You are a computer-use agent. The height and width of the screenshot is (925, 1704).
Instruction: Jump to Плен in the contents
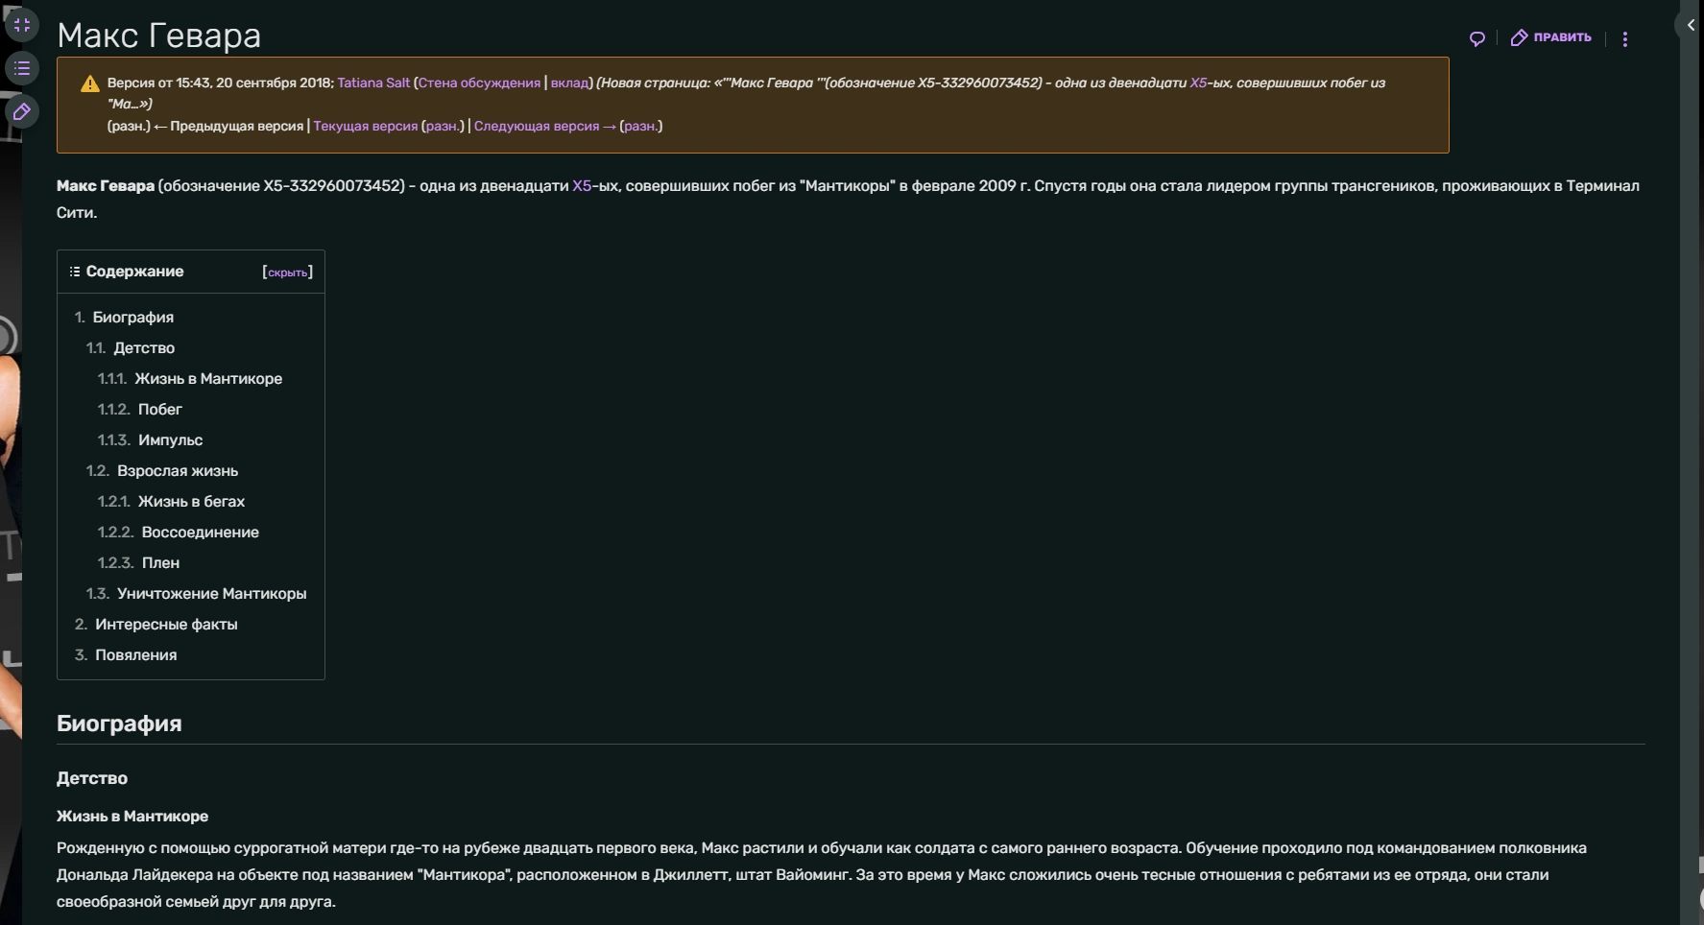pos(161,562)
